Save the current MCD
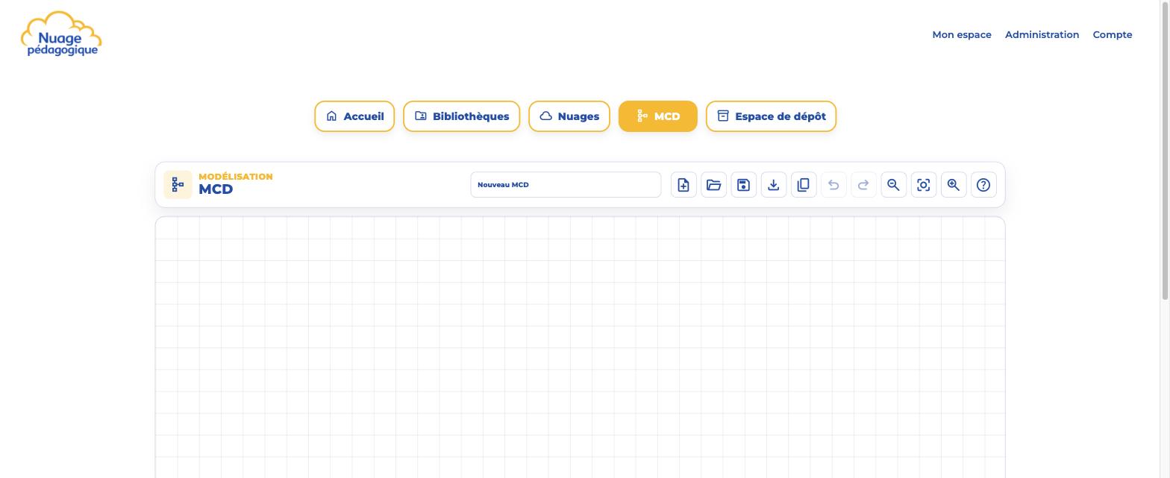Viewport: 1170px width, 478px height. point(743,185)
